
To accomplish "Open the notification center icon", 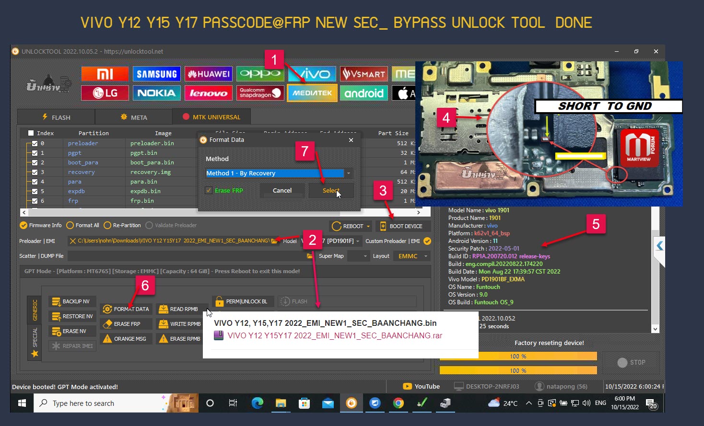I will click(x=651, y=403).
